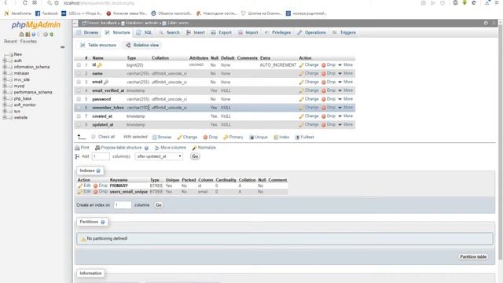Image resolution: width=503 pixels, height=283 pixels.
Task: Open the Search tab
Action: (x=170, y=33)
